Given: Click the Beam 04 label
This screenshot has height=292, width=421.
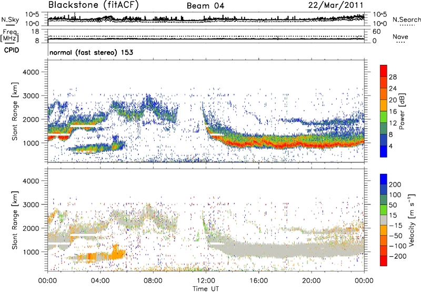Looking at the screenshot, I should (x=205, y=6).
